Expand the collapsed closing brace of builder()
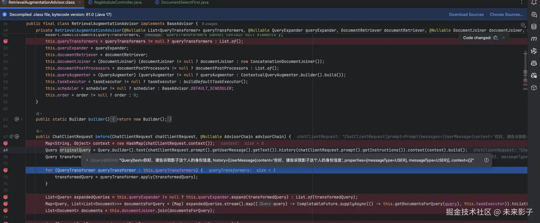Screen dimensions: 540x223 click(x=170, y=119)
